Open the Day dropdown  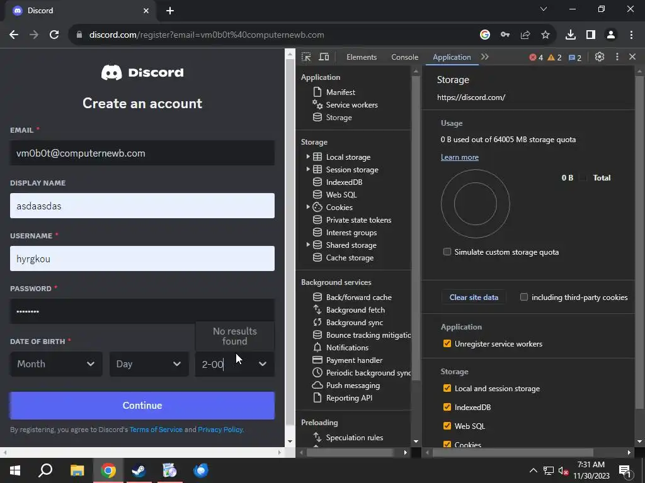pos(149,364)
